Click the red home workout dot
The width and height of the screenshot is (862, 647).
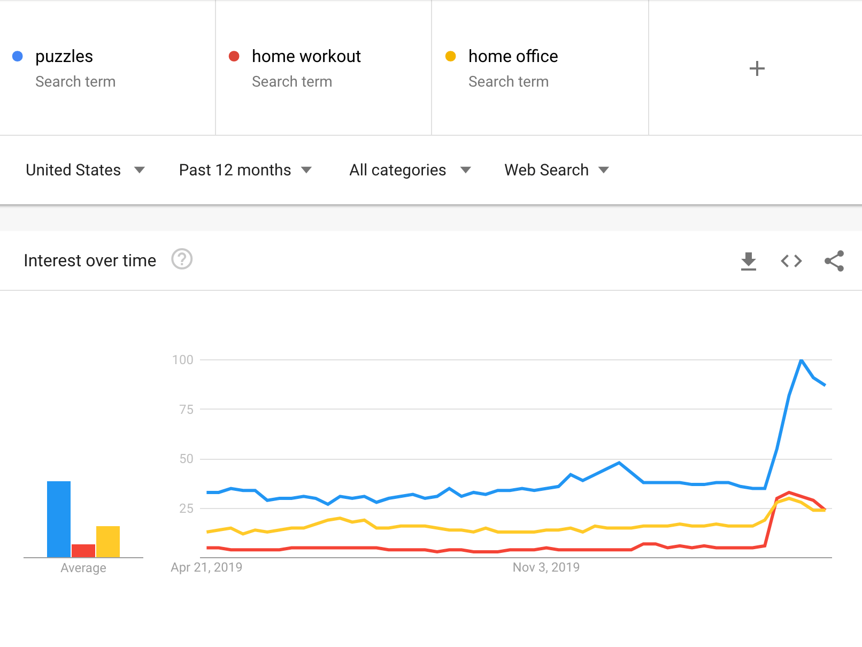[x=234, y=56]
